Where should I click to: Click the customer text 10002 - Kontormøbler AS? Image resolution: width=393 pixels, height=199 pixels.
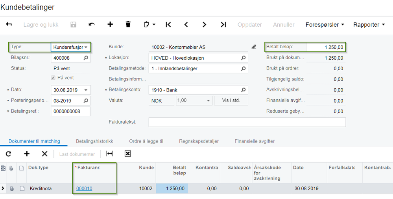[179, 47]
